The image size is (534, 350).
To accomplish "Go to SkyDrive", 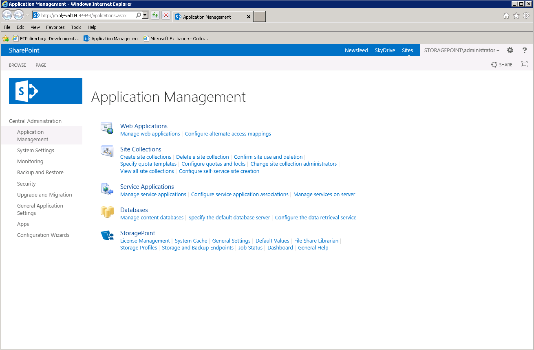I will point(385,50).
